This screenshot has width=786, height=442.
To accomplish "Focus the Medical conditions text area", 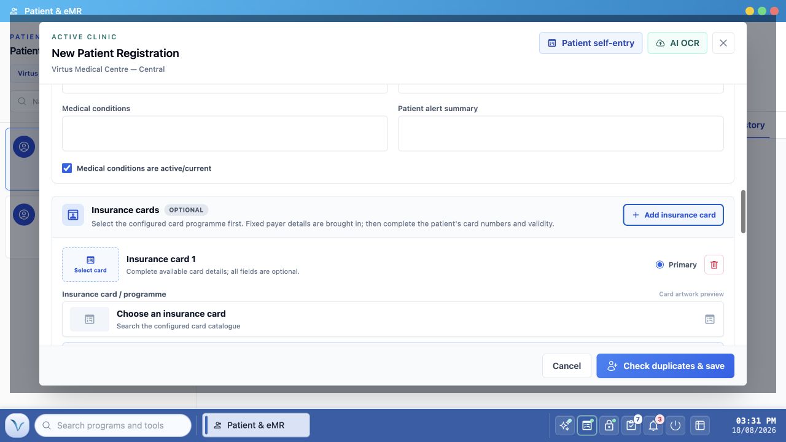I will pyautogui.click(x=225, y=133).
